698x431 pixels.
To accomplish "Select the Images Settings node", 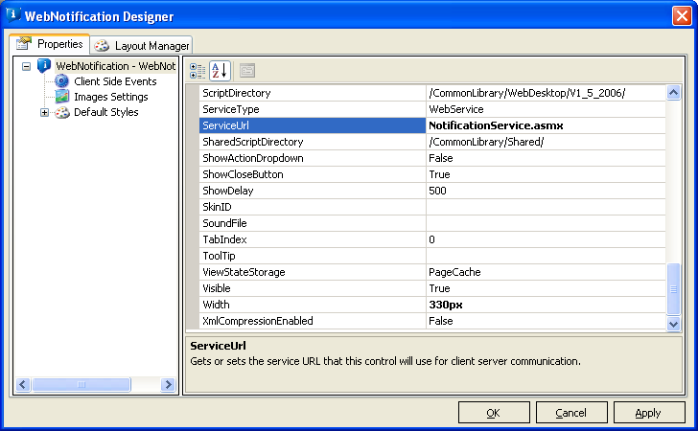I will click(110, 97).
